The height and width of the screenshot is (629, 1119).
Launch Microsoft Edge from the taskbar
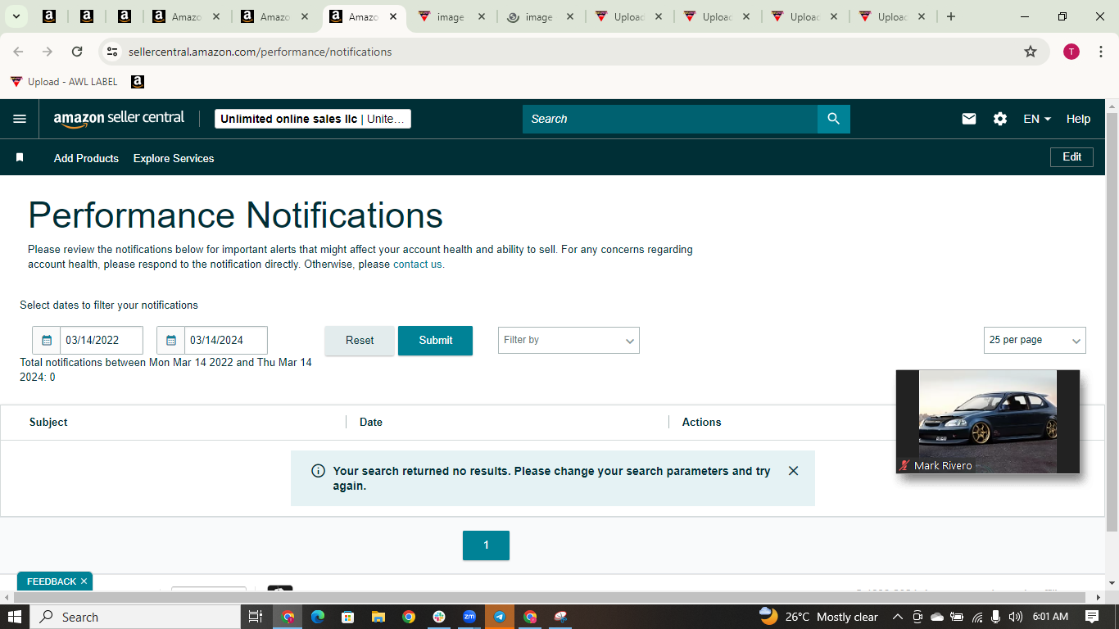coord(317,617)
